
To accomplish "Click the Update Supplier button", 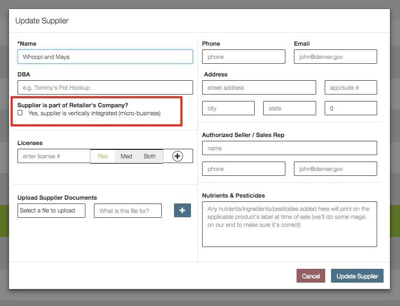I will coord(357,276).
